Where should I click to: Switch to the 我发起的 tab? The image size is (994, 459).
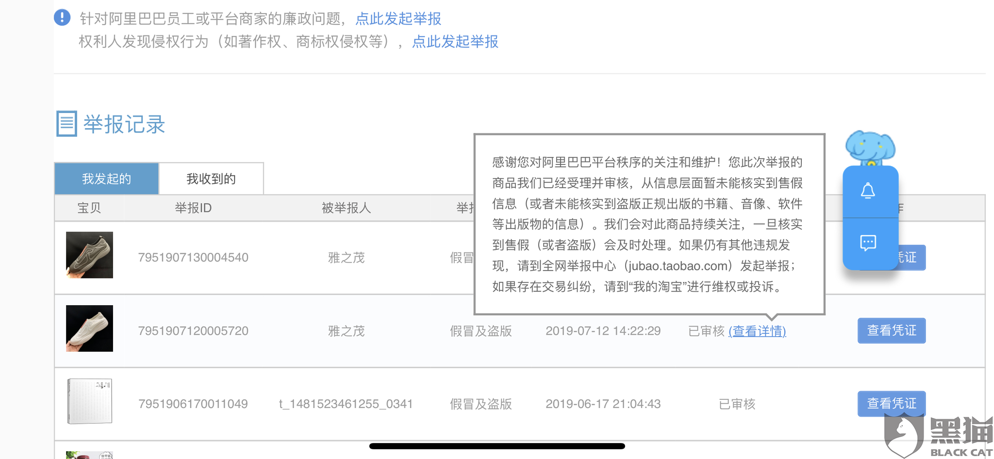[x=106, y=179]
